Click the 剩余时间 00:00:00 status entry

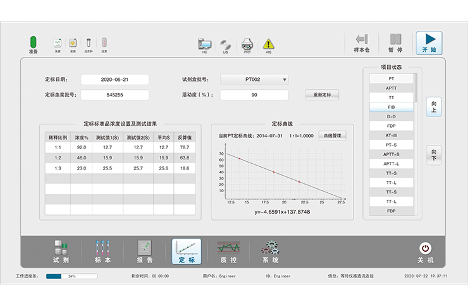(x=150, y=276)
